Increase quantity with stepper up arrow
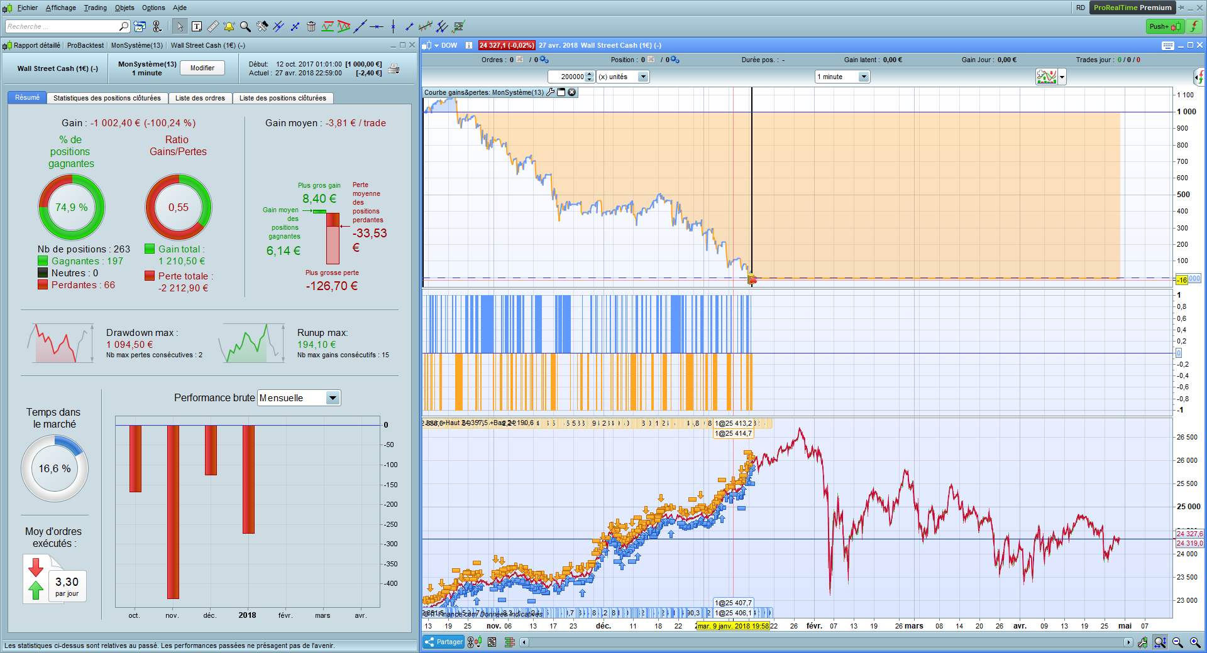Image resolution: width=1207 pixels, height=653 pixels. (589, 74)
